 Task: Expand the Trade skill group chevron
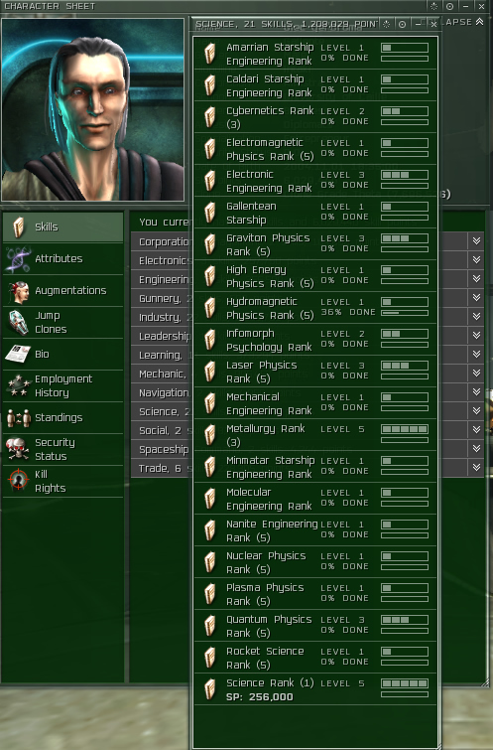click(x=476, y=467)
